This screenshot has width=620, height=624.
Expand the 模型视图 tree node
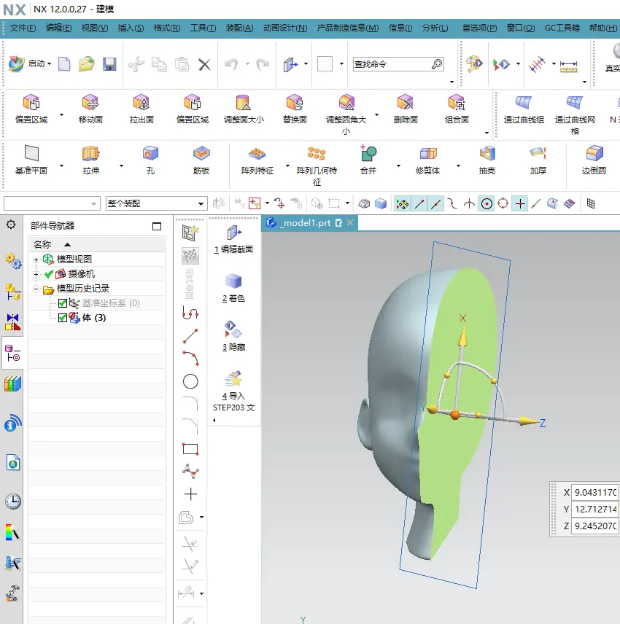[36, 260]
